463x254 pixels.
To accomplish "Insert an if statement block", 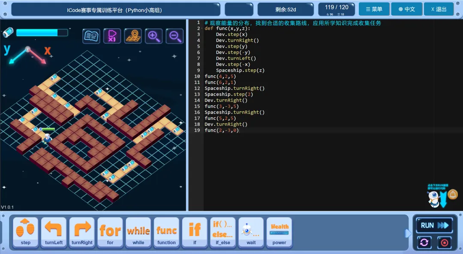I will pos(195,232).
